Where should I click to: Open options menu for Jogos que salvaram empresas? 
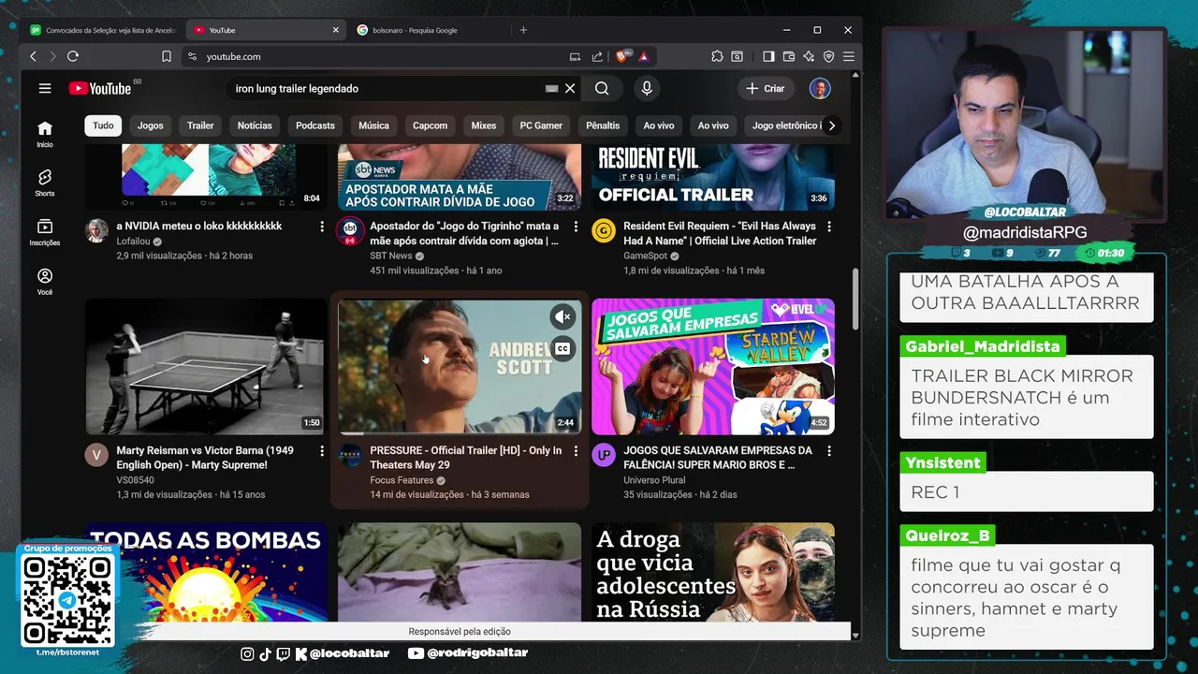tap(829, 451)
